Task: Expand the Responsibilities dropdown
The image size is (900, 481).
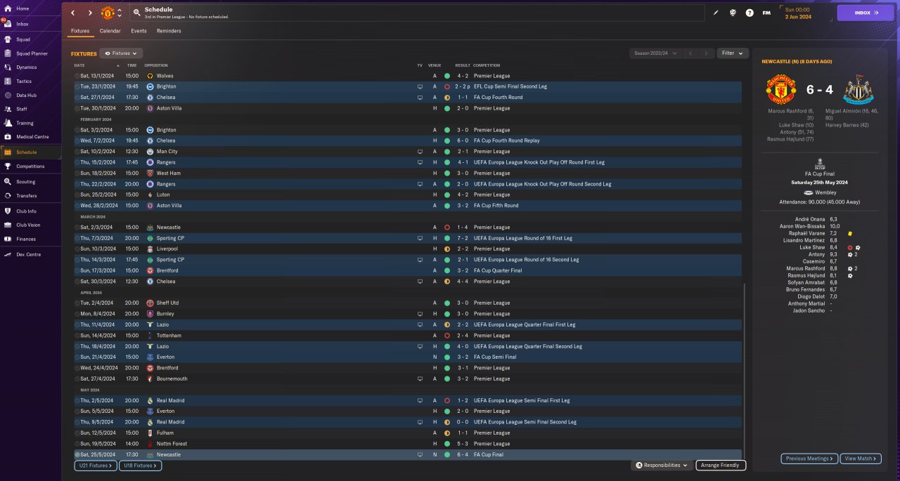Action: pyautogui.click(x=662, y=466)
